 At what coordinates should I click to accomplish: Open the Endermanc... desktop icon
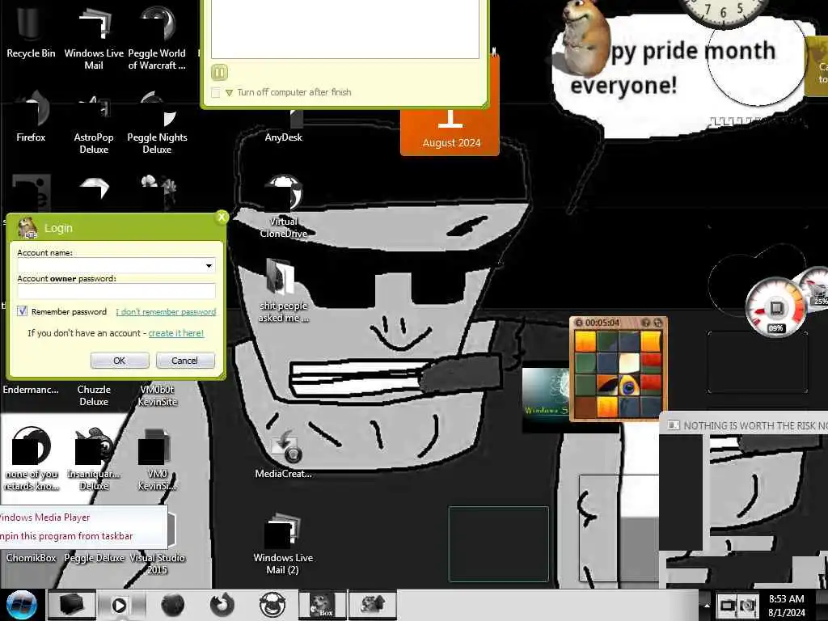pyautogui.click(x=31, y=390)
